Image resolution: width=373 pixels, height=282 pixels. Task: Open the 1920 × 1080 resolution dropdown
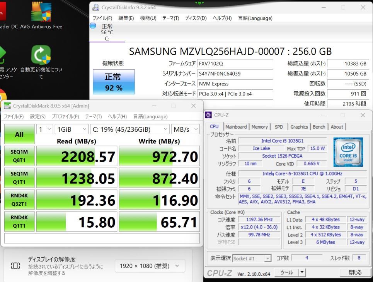(x=150, y=266)
